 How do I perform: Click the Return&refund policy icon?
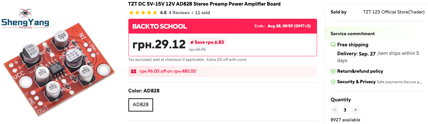(x=333, y=71)
